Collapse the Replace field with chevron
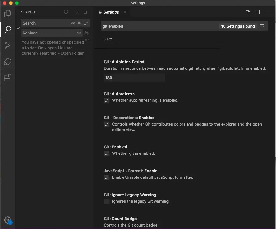Viewport: 276px width, 229px height. tap(18, 28)
